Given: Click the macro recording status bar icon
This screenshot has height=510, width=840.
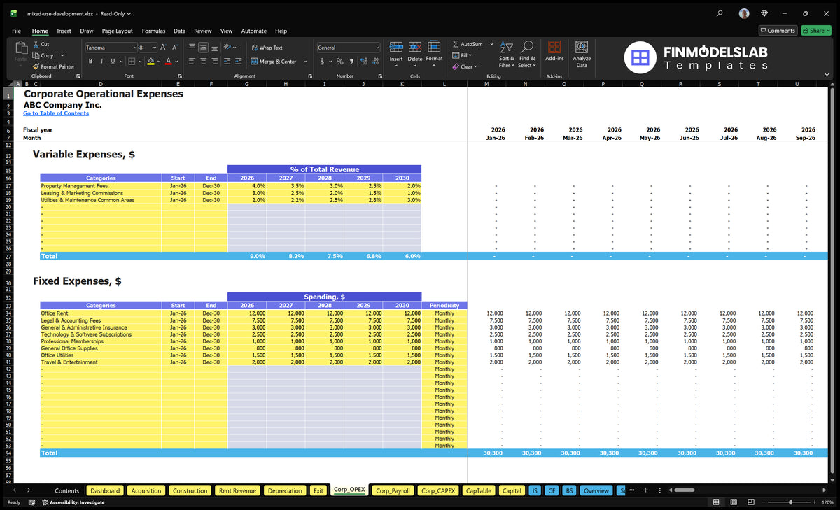Looking at the screenshot, I should (31, 502).
